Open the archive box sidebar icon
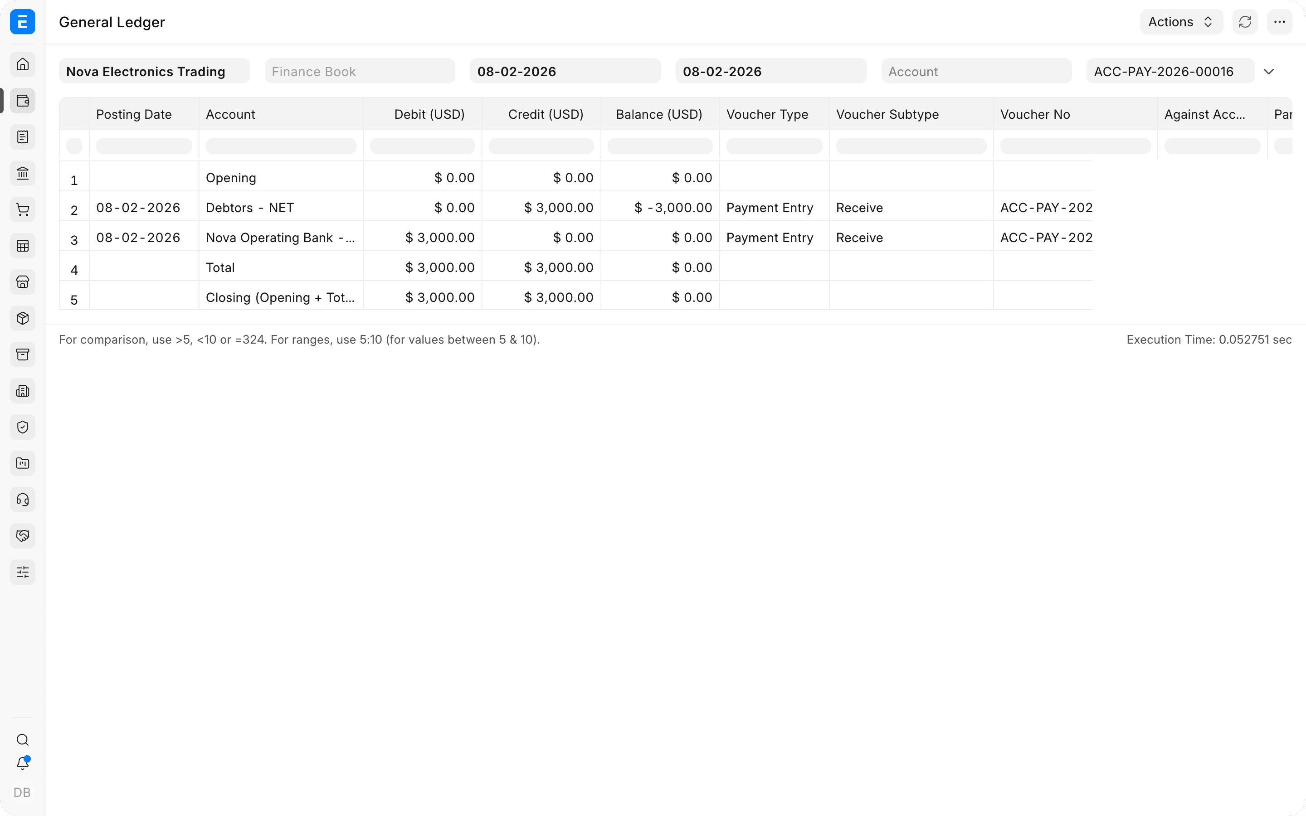 23,355
